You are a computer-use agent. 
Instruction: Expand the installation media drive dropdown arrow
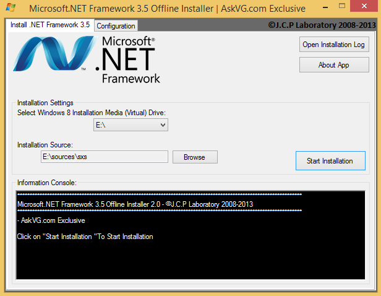pyautogui.click(x=163, y=125)
